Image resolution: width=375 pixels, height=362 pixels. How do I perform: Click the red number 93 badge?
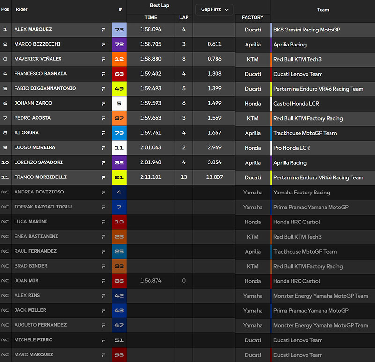coord(119,355)
